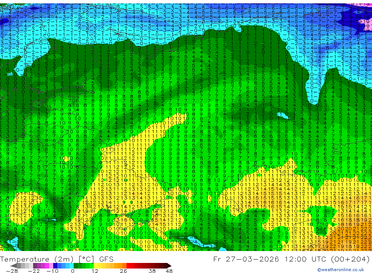
Task: Click the 0 legend scale value
Action: click(73, 271)
